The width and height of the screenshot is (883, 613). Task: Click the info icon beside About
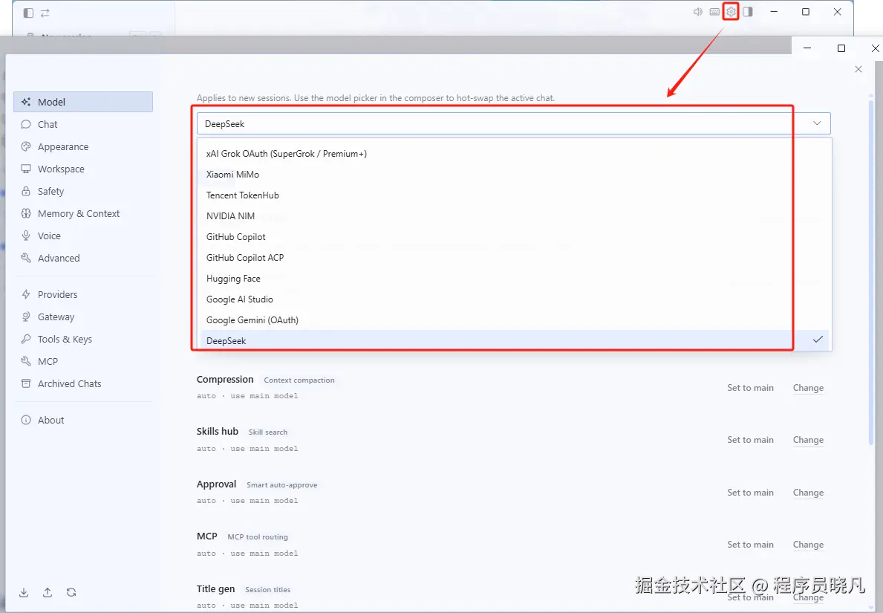pyautogui.click(x=26, y=421)
